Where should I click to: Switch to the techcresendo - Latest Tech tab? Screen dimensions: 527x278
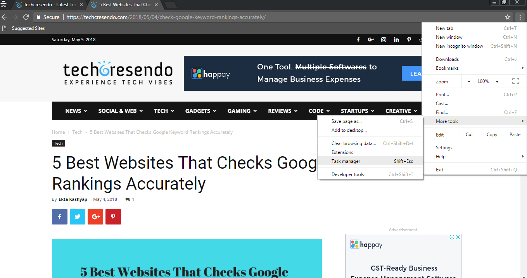tap(50, 5)
